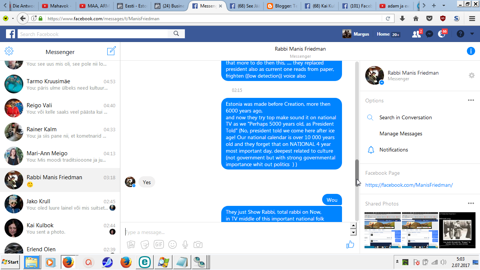The width and height of the screenshot is (480, 270).
Task: Open ESET icon on taskbar
Action: (x=144, y=262)
